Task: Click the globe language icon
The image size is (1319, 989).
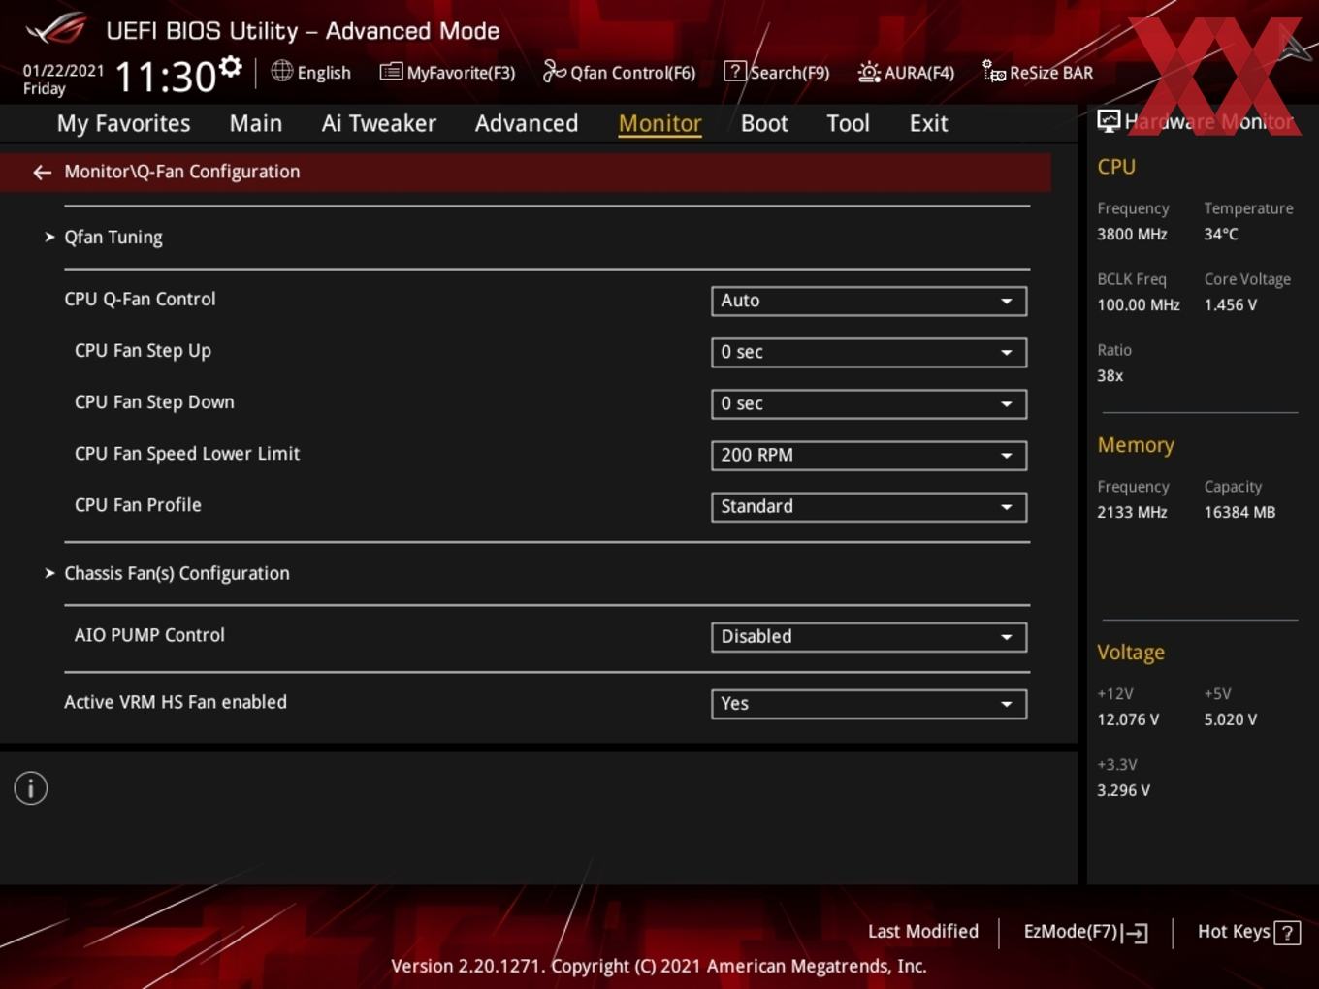Action: (x=282, y=71)
